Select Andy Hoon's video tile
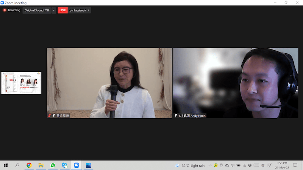Image resolution: width=303 pixels, height=170 pixels. pyautogui.click(x=236, y=83)
